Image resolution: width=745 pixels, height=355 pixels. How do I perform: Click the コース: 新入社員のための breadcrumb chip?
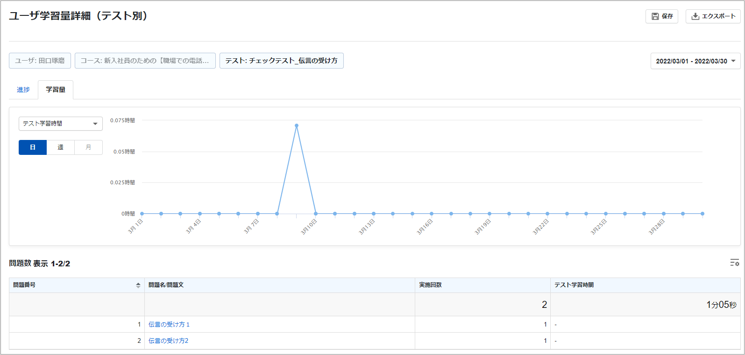tap(145, 61)
